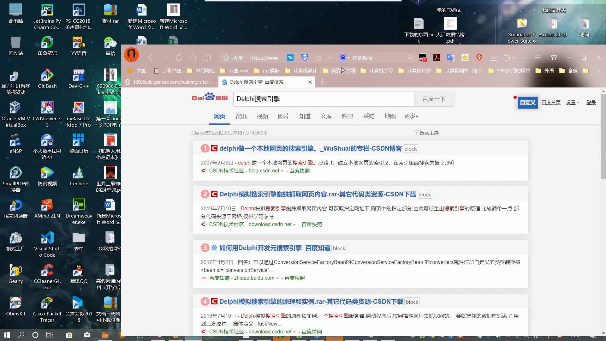Open the 外语 bookmarks folder

tap(545, 71)
